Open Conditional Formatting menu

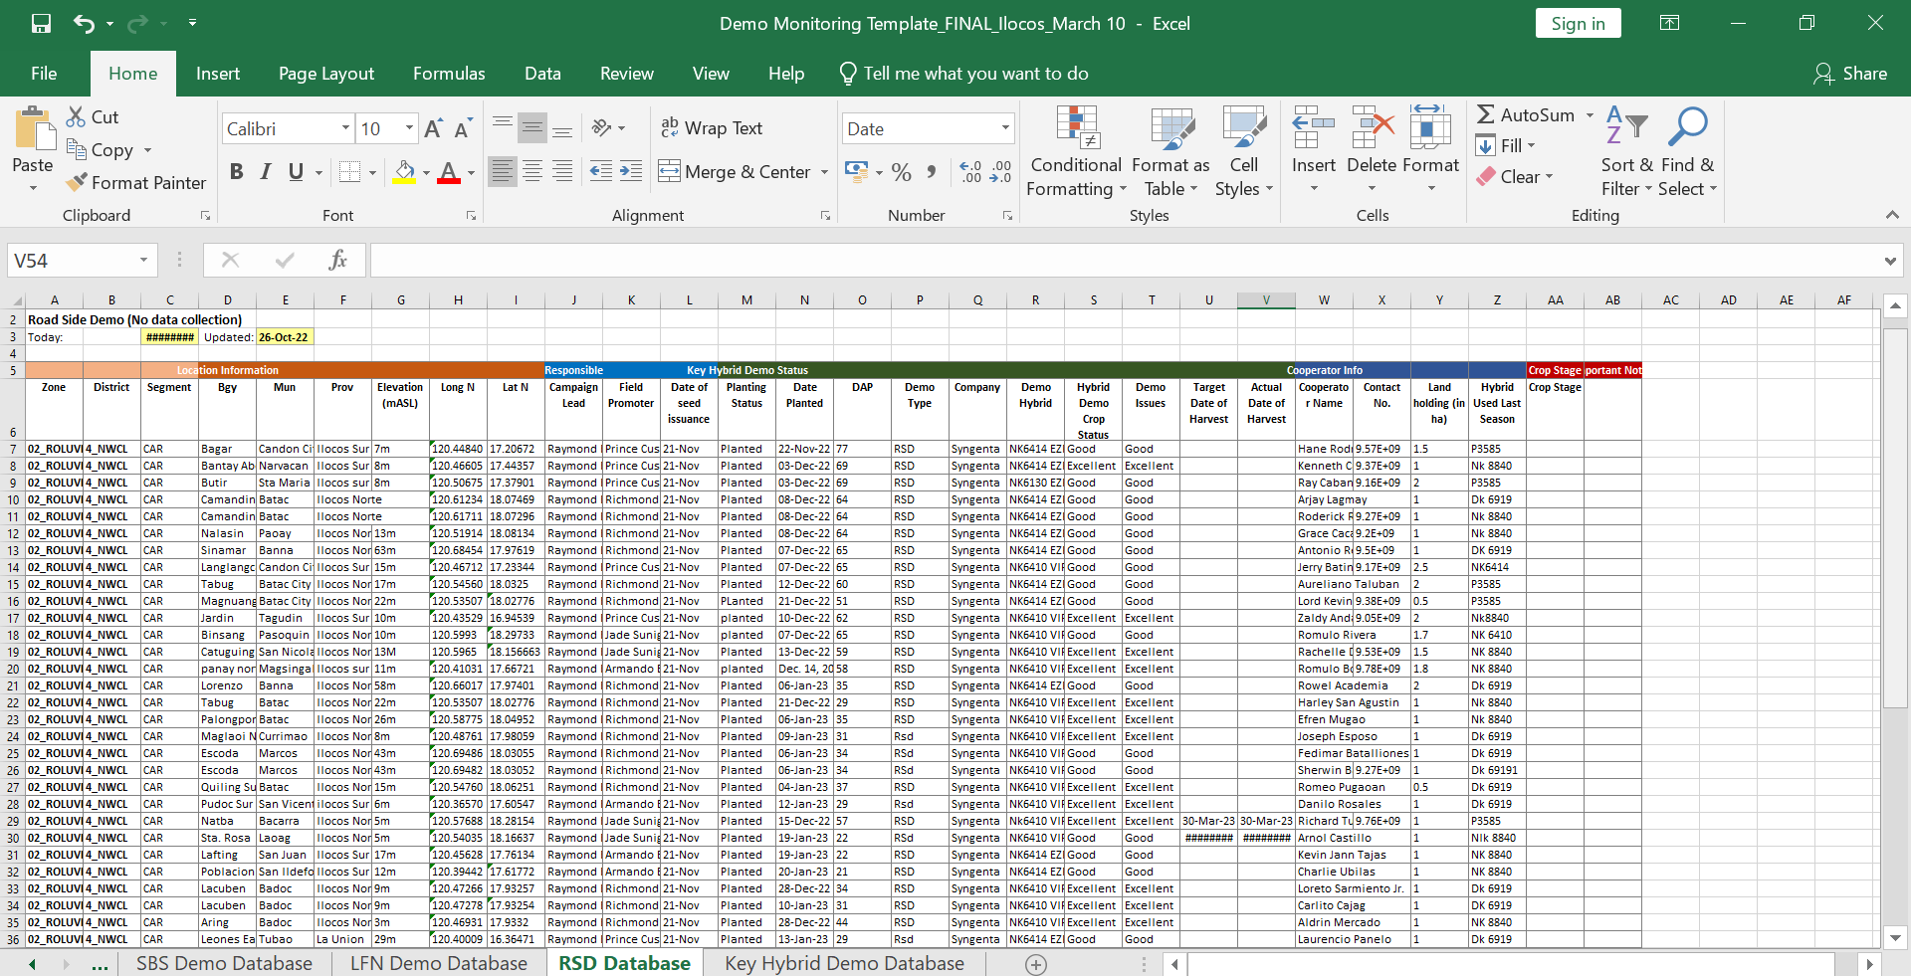[x=1076, y=151]
